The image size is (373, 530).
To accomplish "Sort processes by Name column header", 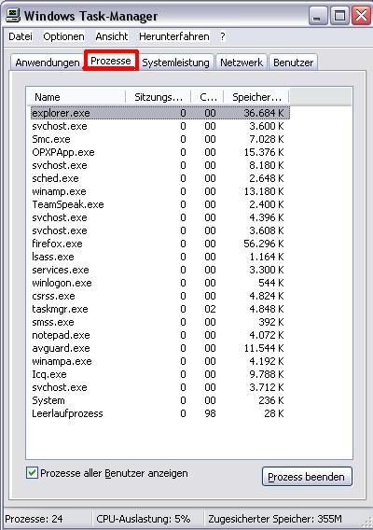I will (x=76, y=97).
